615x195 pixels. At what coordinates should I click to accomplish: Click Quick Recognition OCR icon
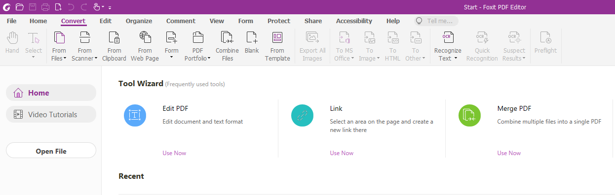coord(482,46)
